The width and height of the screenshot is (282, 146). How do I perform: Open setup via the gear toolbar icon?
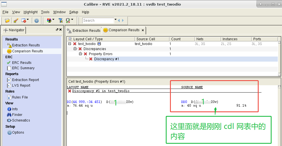tap(37, 21)
